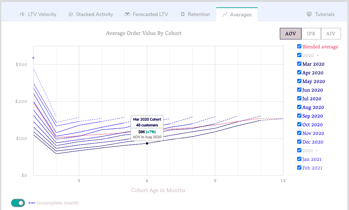This screenshot has height=210, width=349.
Task: Click the tooltip text 48 customers
Action: click(x=147, y=125)
